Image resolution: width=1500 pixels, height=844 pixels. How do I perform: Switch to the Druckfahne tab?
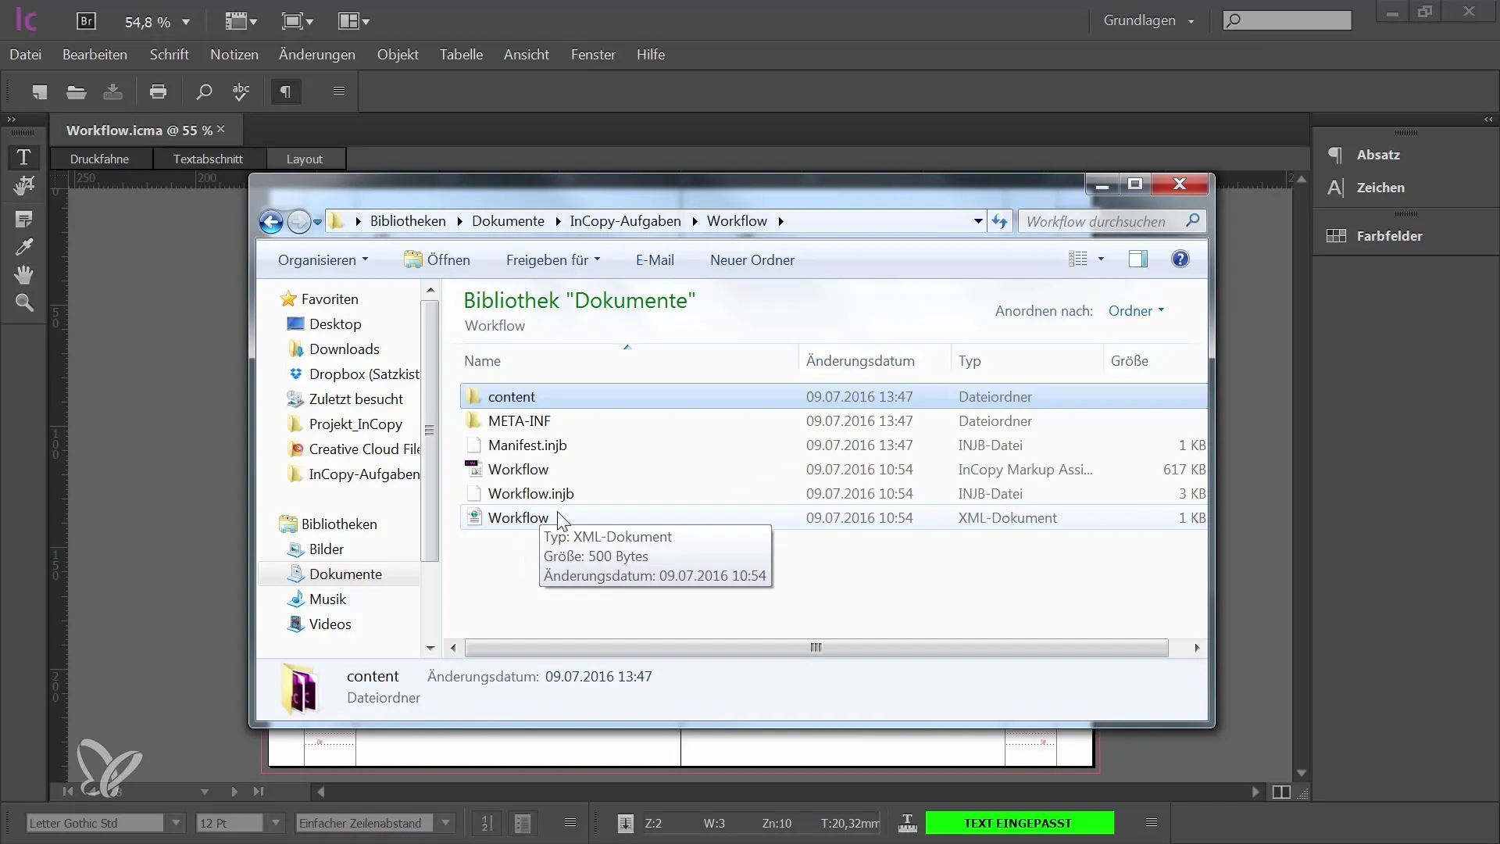point(100,159)
